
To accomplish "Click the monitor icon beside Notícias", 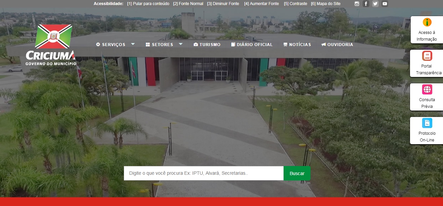I will click(x=286, y=44).
